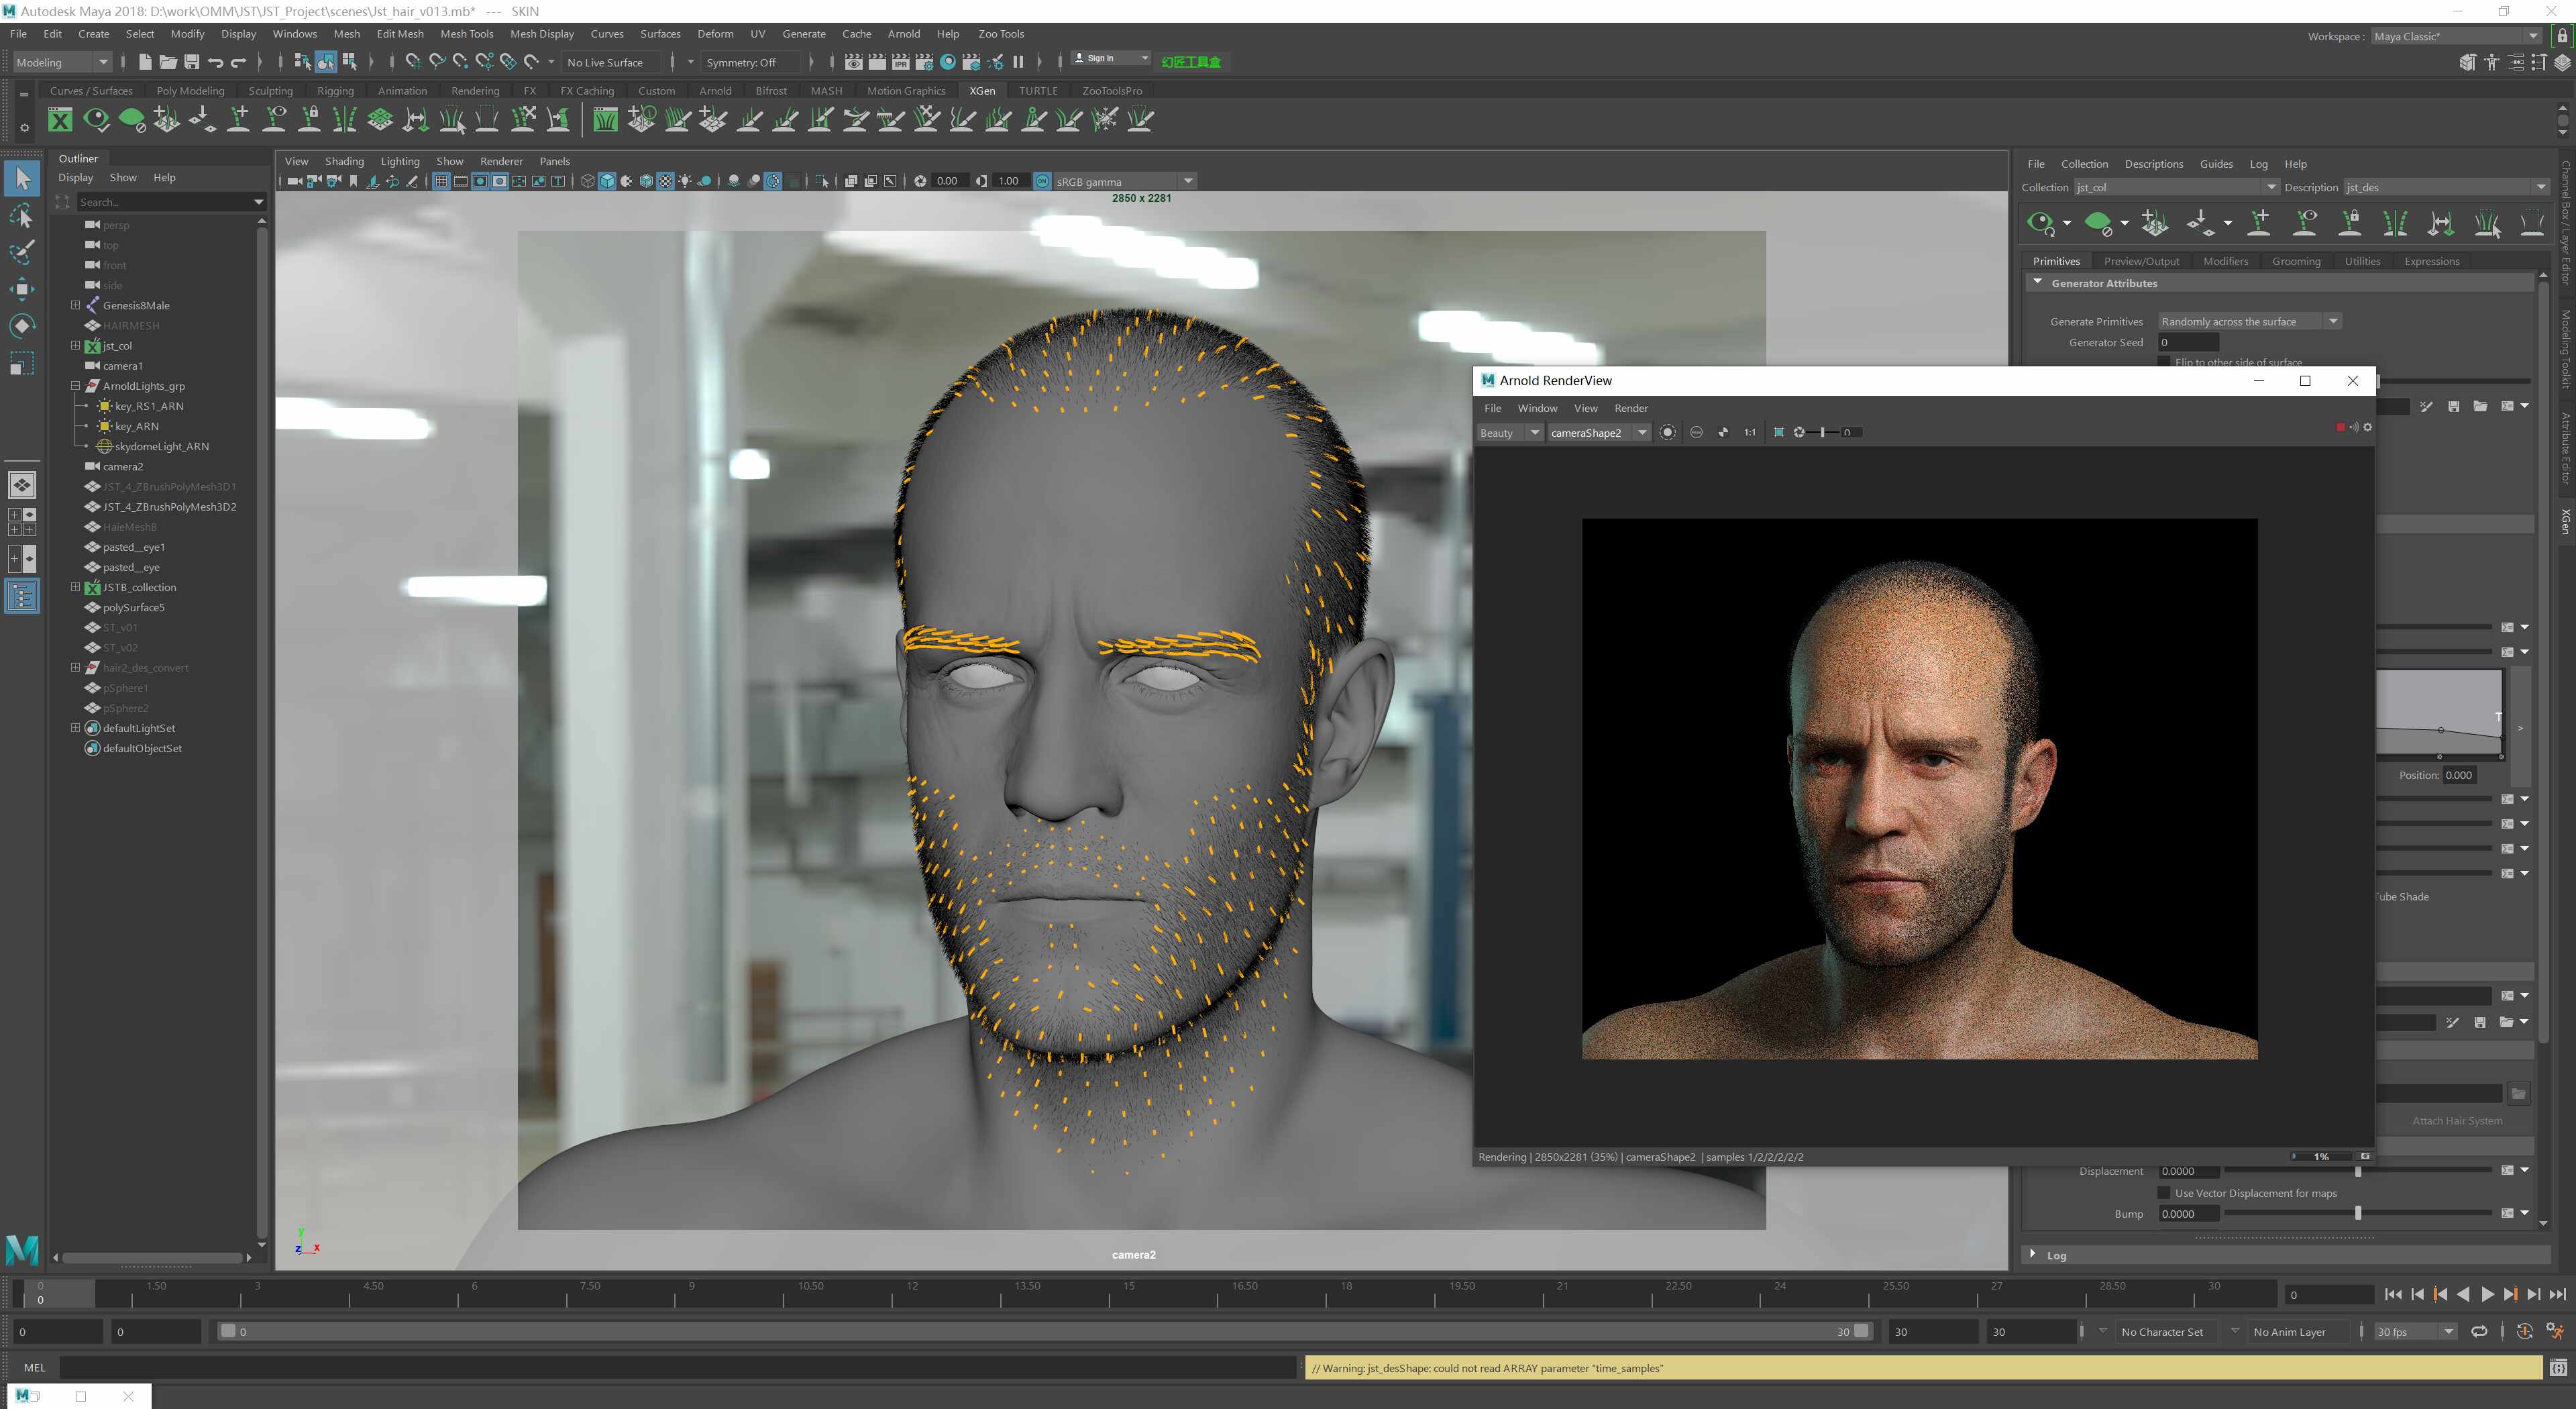Toggle the Flip to other side of surface checkbox
Viewport: 2576px width, 1409px height.
point(2164,362)
